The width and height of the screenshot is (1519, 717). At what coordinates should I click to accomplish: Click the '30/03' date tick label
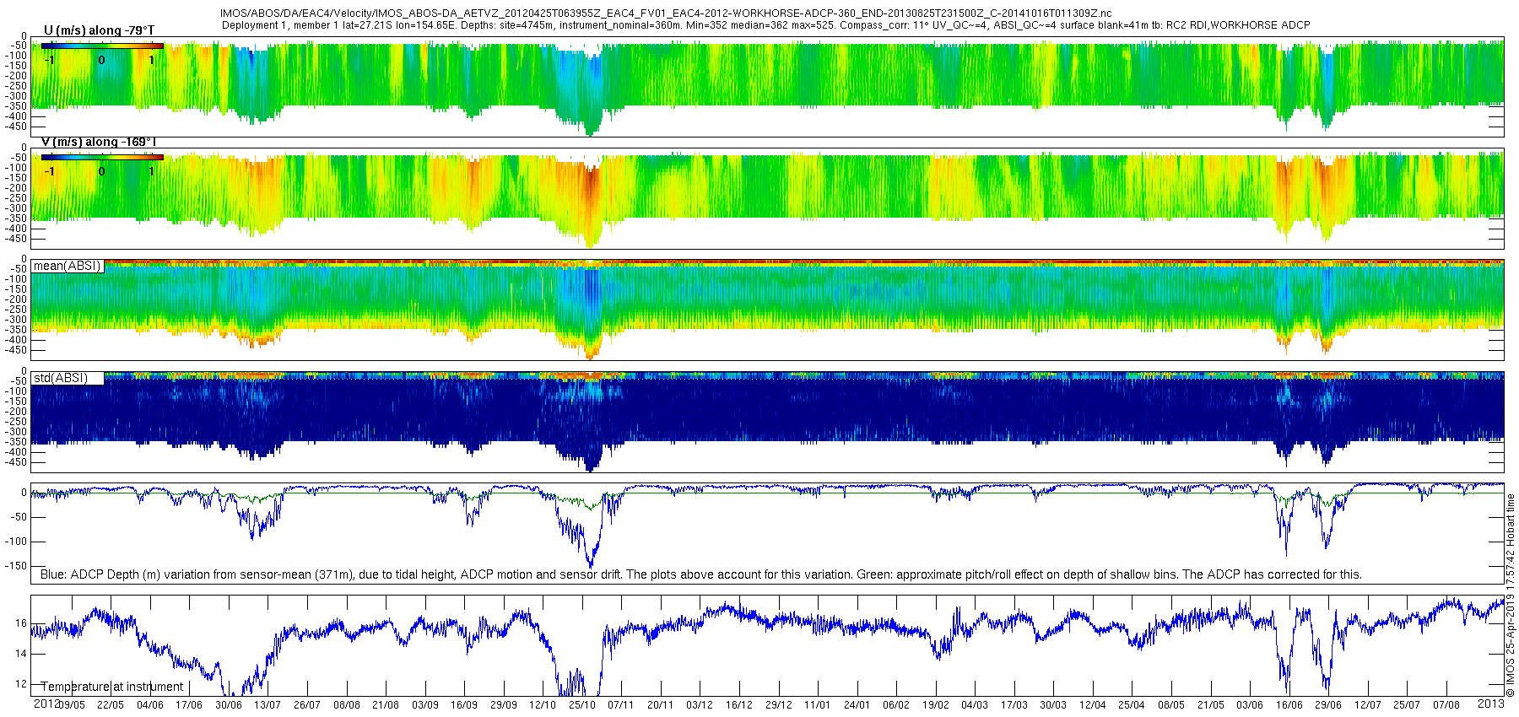[x=1053, y=704]
